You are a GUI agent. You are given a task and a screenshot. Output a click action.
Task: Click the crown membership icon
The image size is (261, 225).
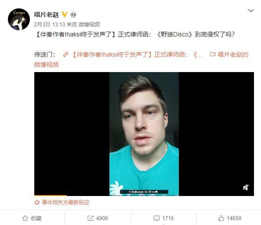pos(73,15)
